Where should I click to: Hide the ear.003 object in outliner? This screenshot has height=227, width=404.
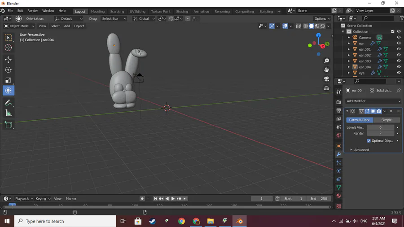coord(399,61)
